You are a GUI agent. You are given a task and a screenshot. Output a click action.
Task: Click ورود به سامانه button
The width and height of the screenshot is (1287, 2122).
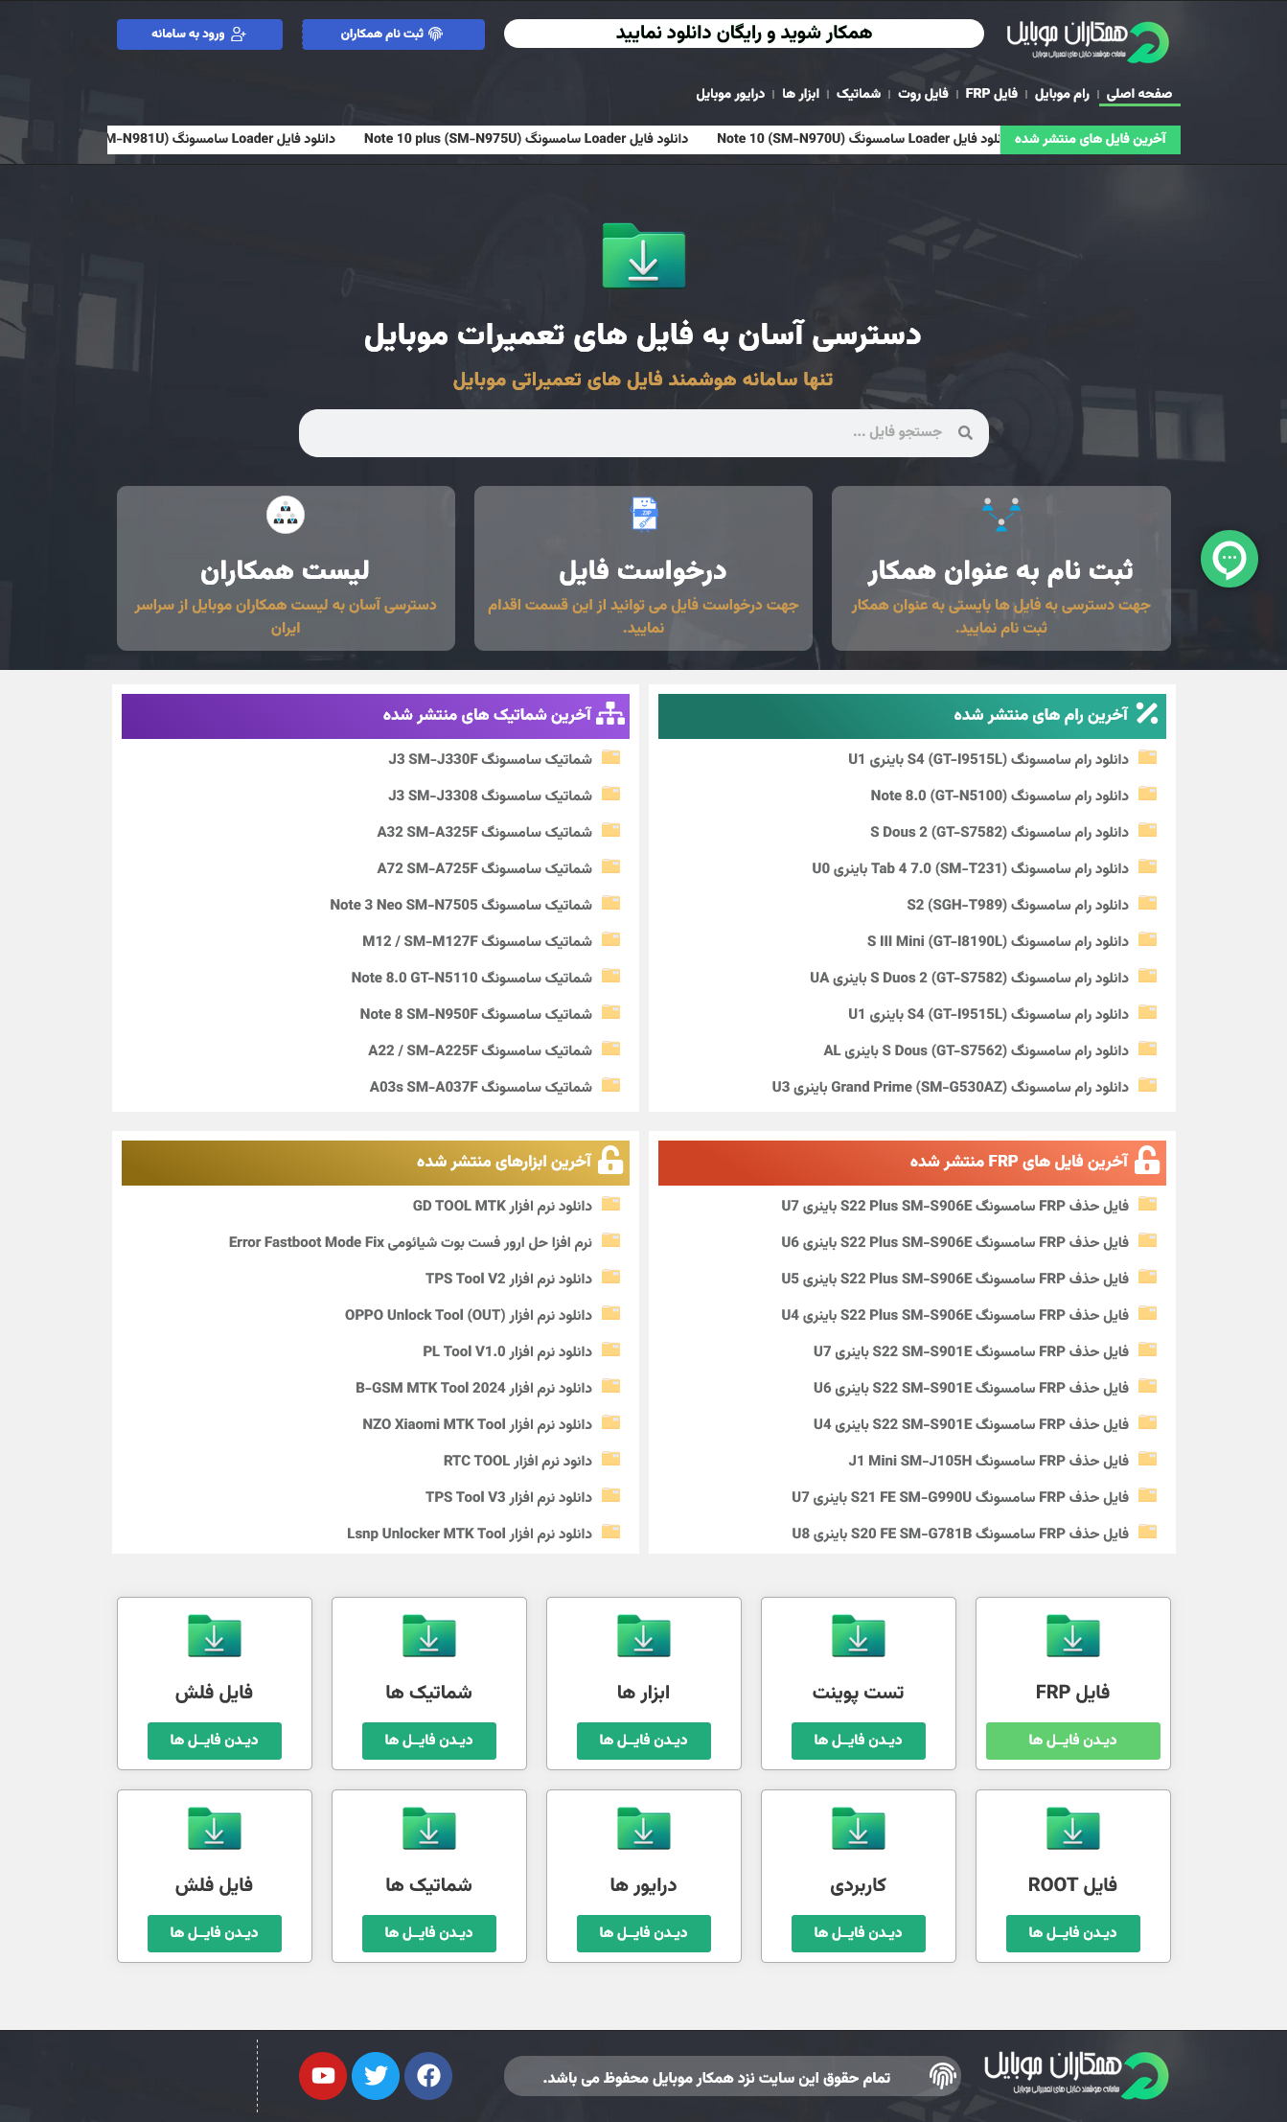(199, 34)
